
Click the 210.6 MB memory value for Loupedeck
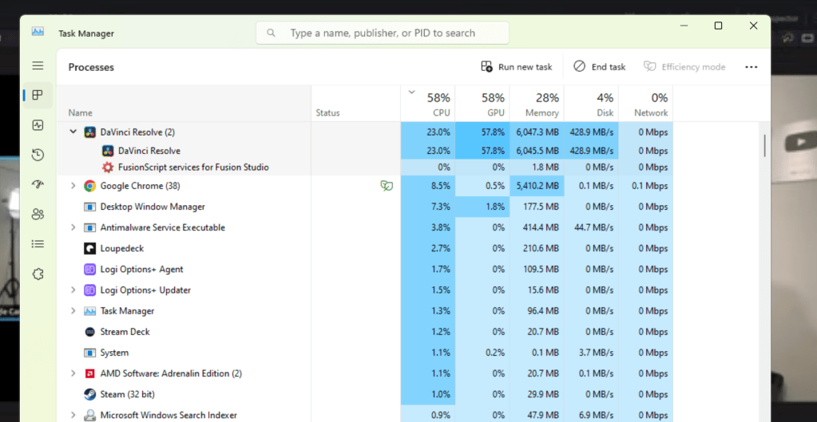(x=537, y=248)
